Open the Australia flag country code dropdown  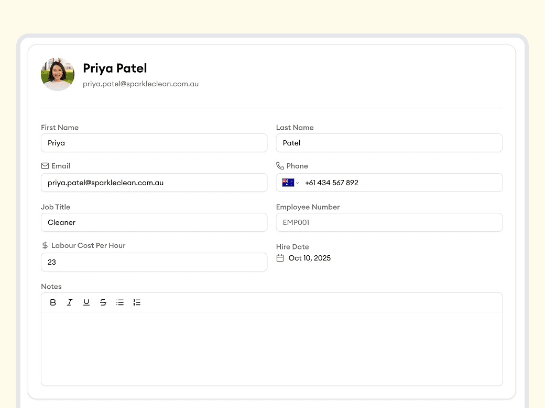click(x=290, y=183)
